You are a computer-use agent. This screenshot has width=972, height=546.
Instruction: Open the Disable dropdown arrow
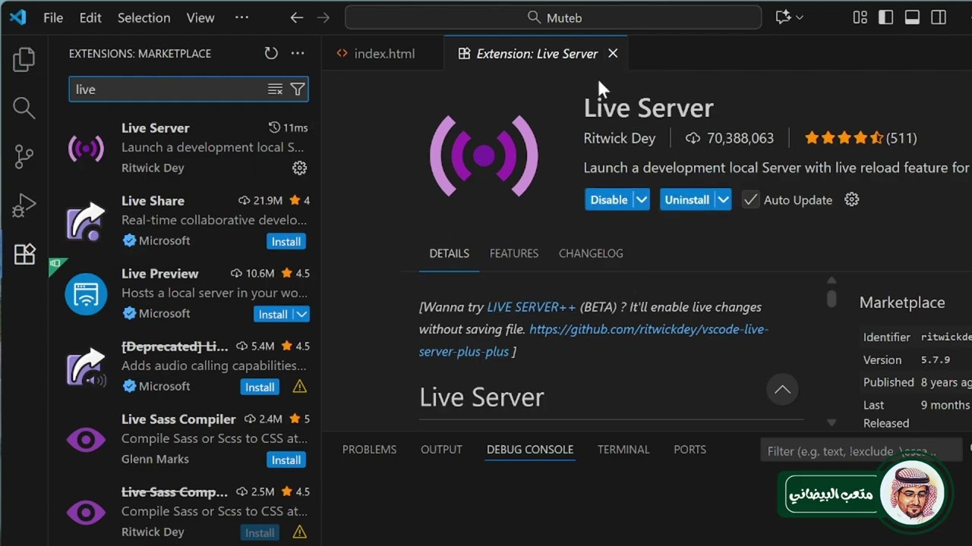point(642,199)
